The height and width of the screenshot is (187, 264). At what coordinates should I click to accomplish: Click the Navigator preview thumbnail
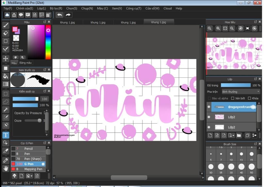(234, 53)
